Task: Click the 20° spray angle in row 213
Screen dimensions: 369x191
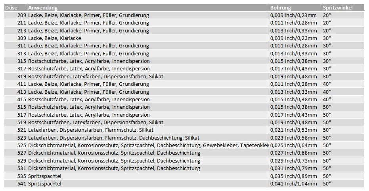Action: [327, 30]
